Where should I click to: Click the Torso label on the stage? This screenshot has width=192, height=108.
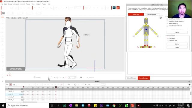86,35
